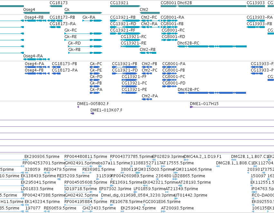
Task: Select the RE35209.5prime EST label
Action: click(73, 176)
